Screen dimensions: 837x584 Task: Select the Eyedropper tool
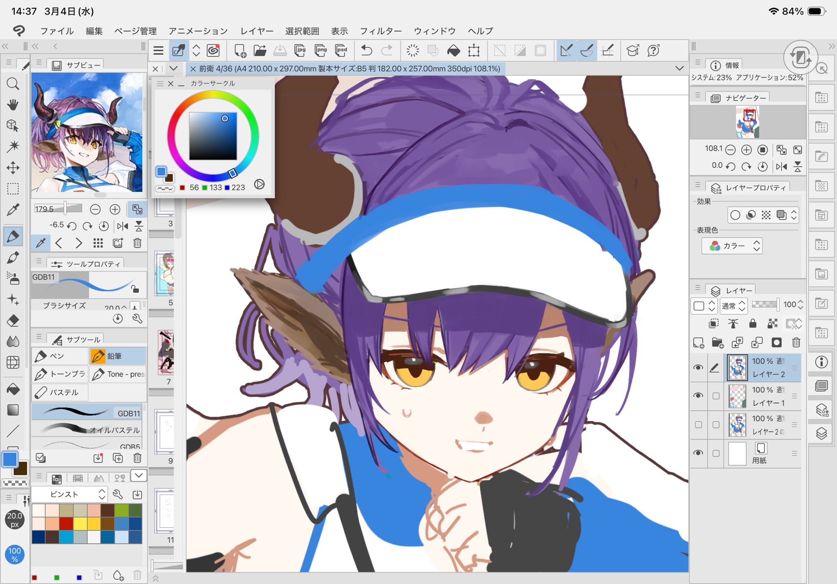[13, 210]
